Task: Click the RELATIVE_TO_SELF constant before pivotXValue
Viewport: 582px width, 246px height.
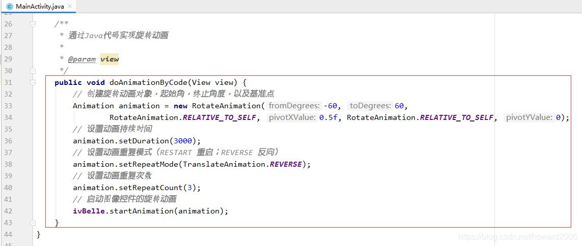Action: pyautogui.click(x=219, y=118)
